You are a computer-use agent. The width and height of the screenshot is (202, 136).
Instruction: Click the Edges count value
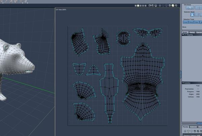coord(198,94)
